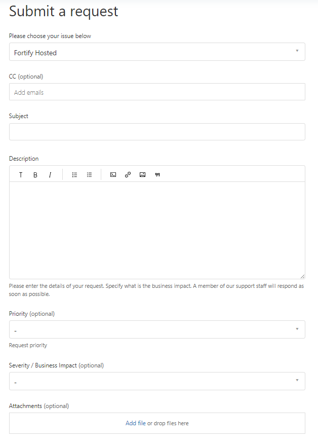Click inside the Description text area
This screenshot has width=318, height=445.
157,230
